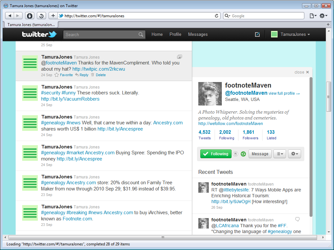Open the Home menu item
This screenshot has height=250, width=334.
(157, 35)
